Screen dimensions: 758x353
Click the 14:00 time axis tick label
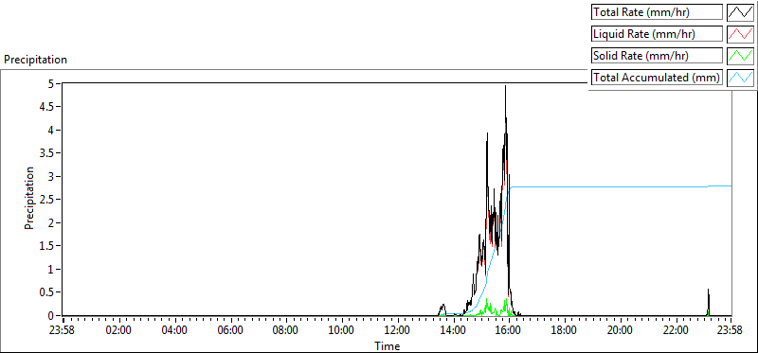[x=454, y=331]
